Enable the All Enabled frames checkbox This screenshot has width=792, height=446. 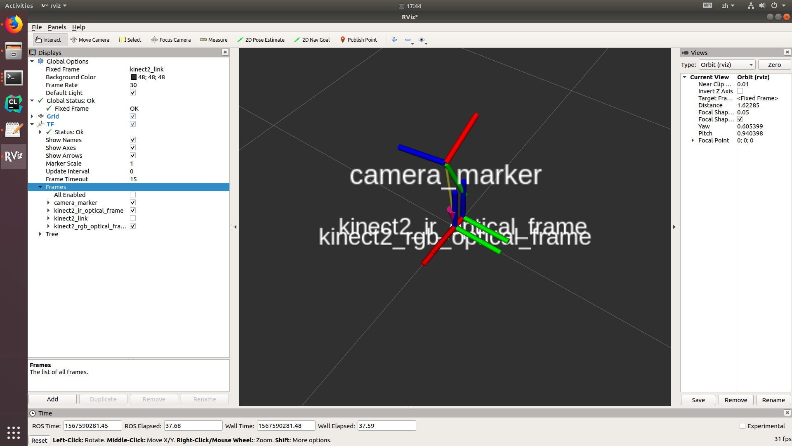point(132,195)
